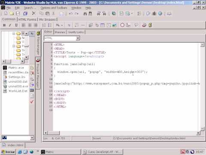206x155 pixels.
Task: Select the Filemanager vertical tab
Action: (x=38, y=43)
